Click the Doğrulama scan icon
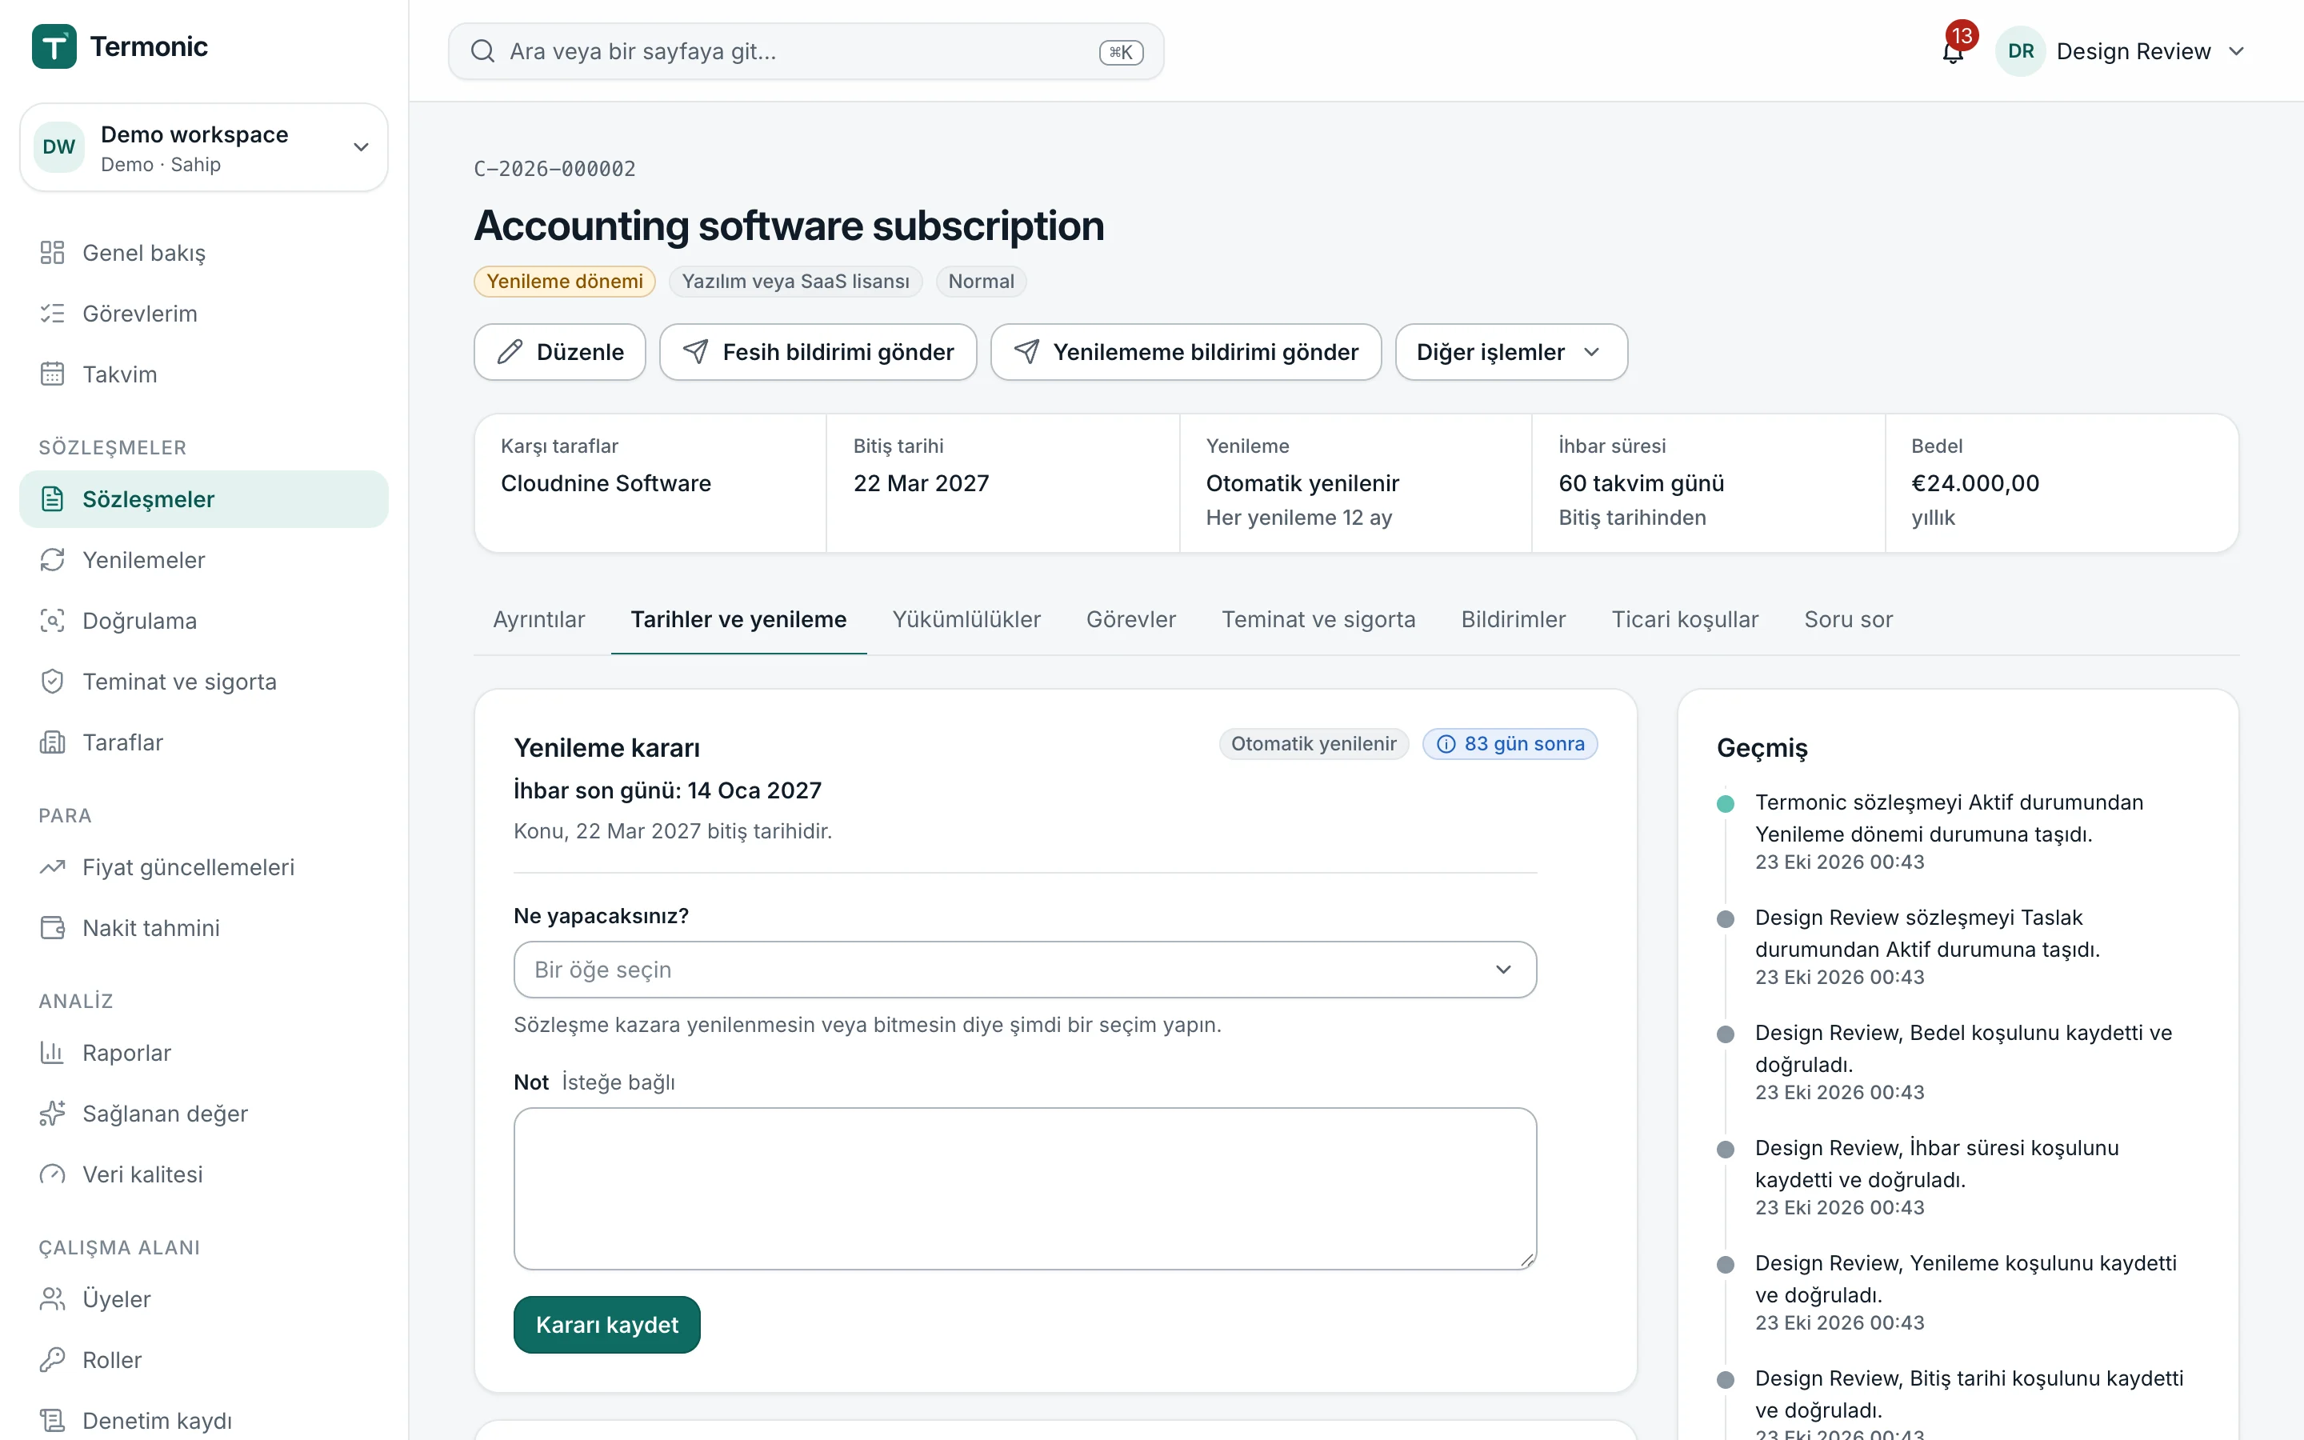2304x1440 pixels. (x=52, y=621)
